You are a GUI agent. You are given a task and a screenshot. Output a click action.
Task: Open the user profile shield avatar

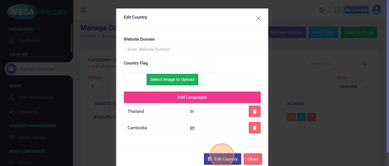point(376,10)
